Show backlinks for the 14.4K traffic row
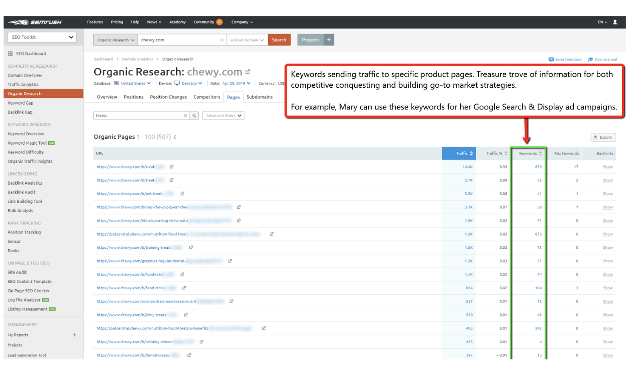Viewport: 642px width, 365px height. pyautogui.click(x=607, y=167)
